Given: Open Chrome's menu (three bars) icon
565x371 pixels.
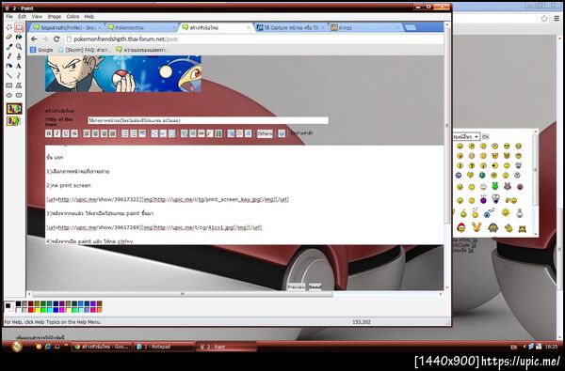Looking at the screenshot, I should [x=557, y=19].
